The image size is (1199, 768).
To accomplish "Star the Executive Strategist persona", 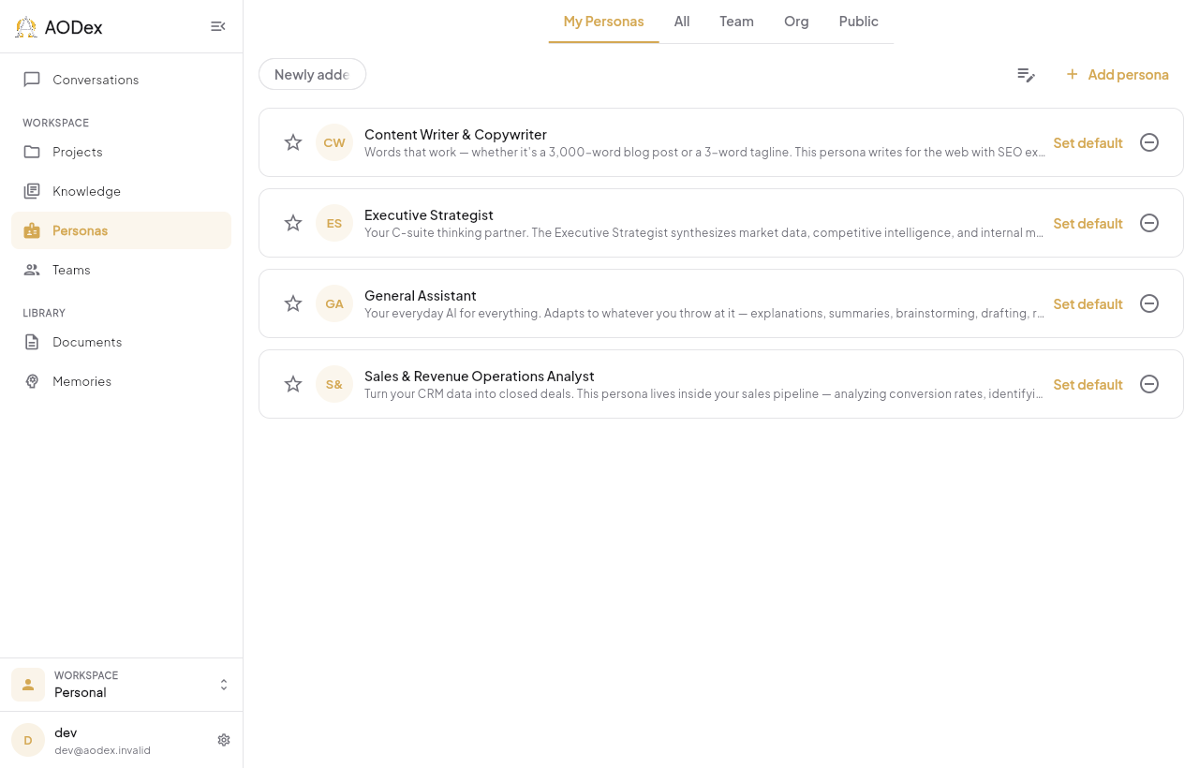I will [293, 223].
